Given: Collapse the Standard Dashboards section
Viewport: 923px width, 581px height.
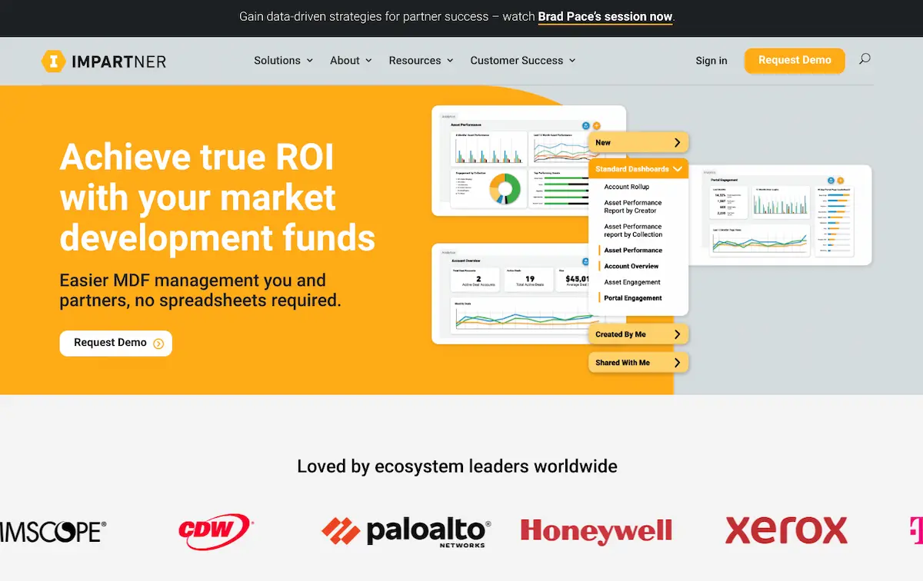Looking at the screenshot, I should click(638, 169).
